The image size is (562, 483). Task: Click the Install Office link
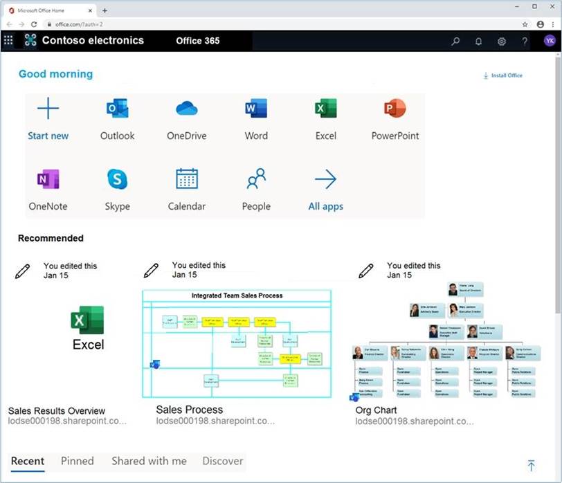point(503,75)
